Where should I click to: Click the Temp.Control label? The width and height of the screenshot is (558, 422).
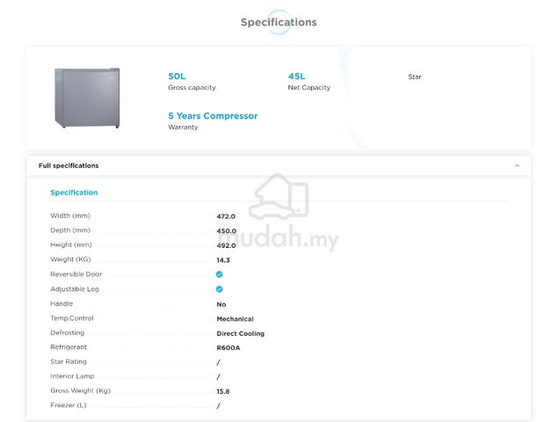72,318
